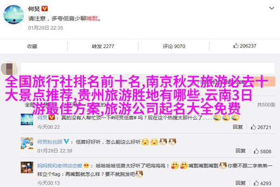Open the 何炅粉丝团 avatar thumbnail
280x187 pixels.
tap(27, 144)
